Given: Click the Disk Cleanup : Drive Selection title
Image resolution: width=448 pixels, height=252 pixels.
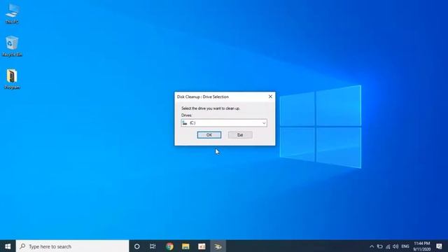Looking at the screenshot, I should 203,97.
